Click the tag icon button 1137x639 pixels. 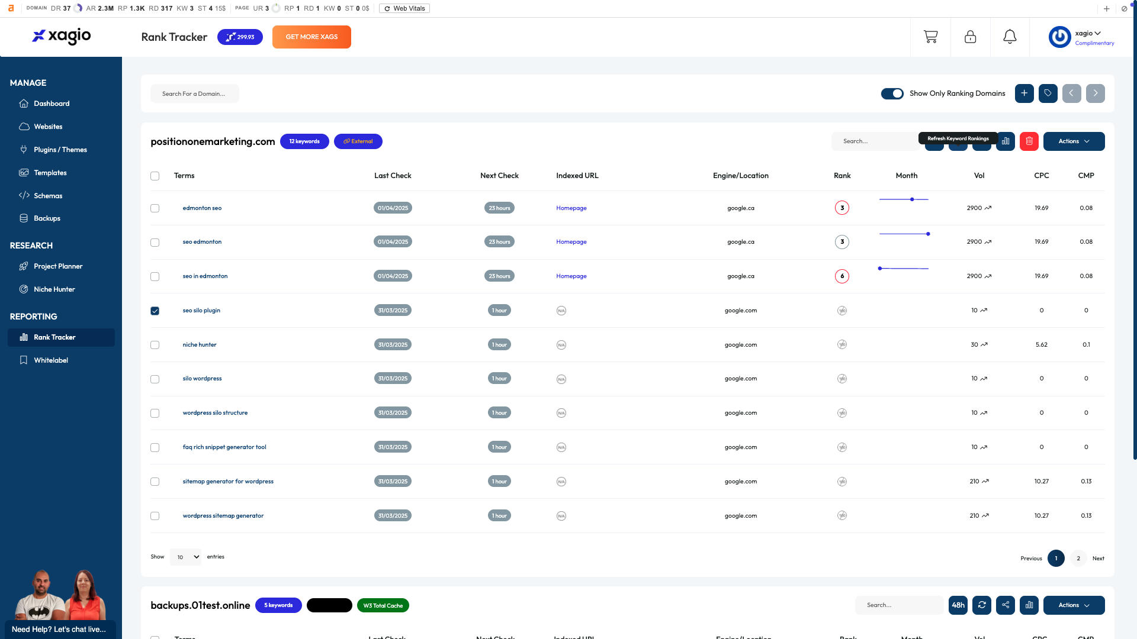point(1048,93)
